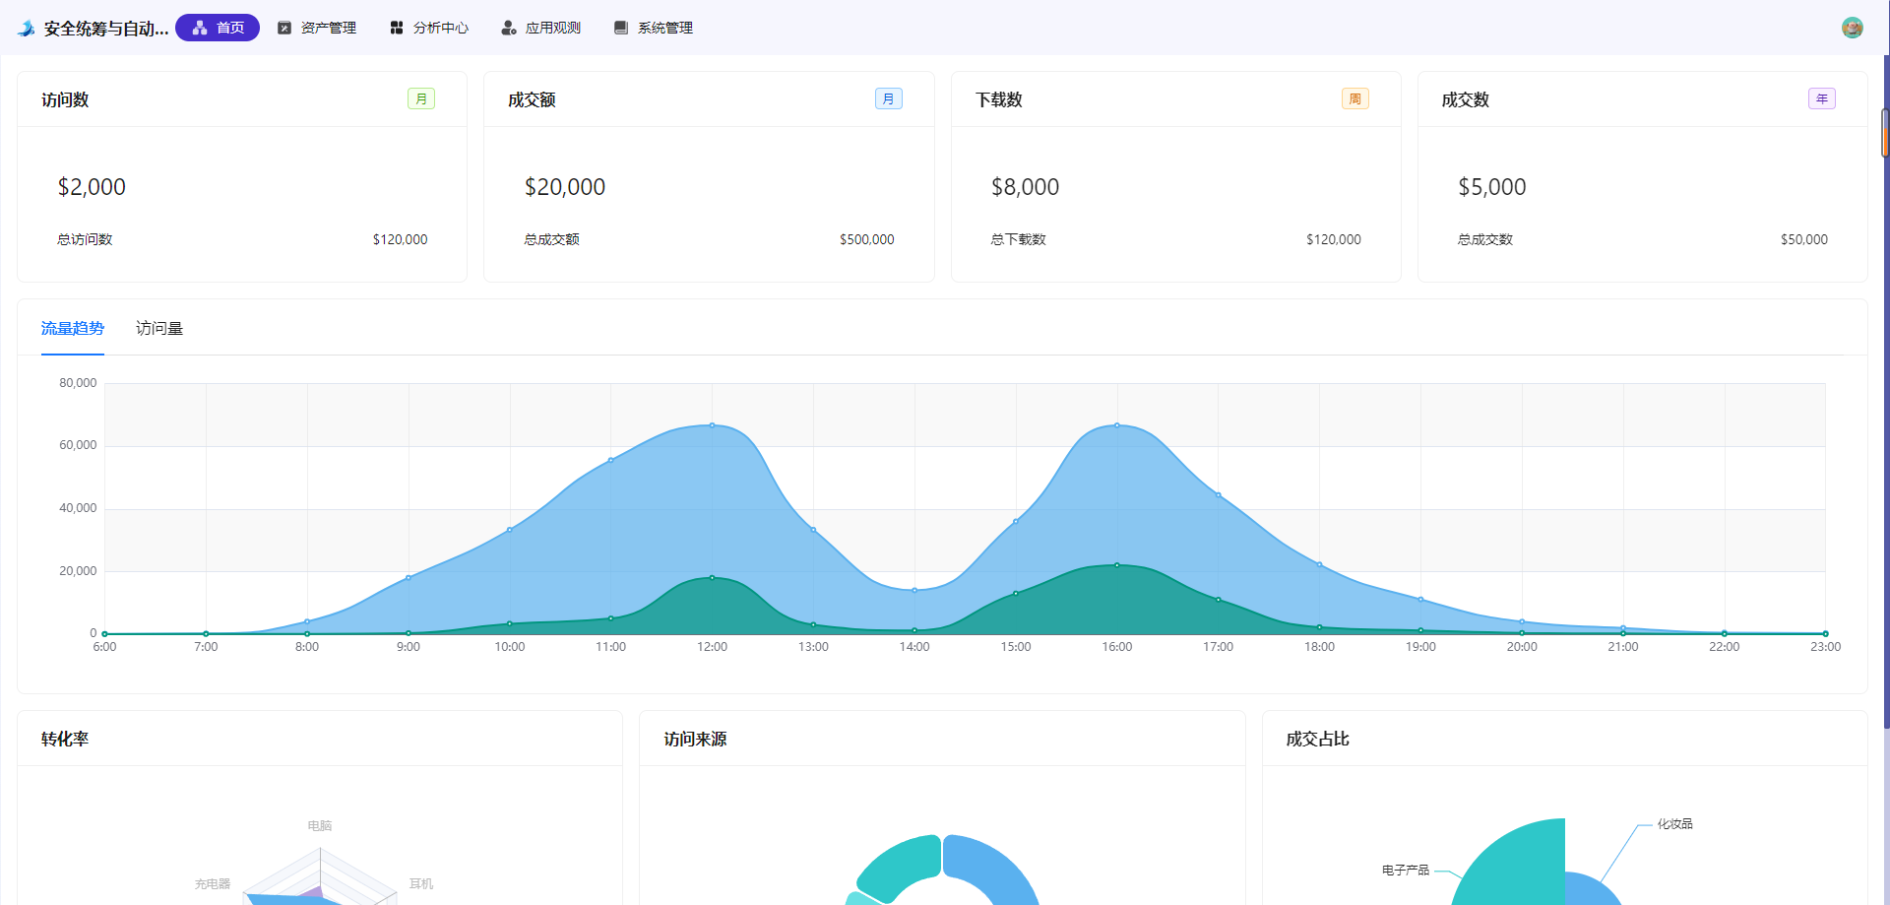
Task: Click the 80,000 y-axis label
Action: [78, 383]
